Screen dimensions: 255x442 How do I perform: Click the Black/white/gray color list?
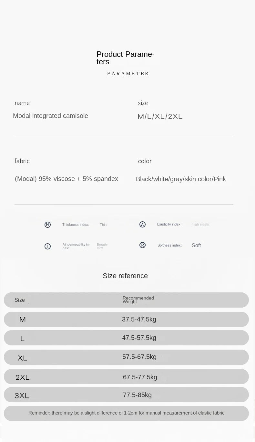click(181, 179)
